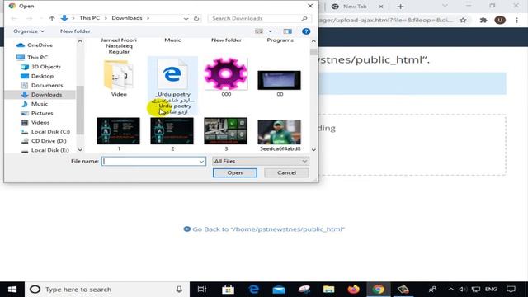
Task: Select image thumbnail named 1
Action: click(x=119, y=134)
